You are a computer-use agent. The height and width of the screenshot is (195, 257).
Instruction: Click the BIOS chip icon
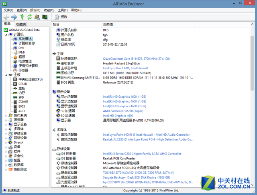pyautogui.click(x=15, y=107)
